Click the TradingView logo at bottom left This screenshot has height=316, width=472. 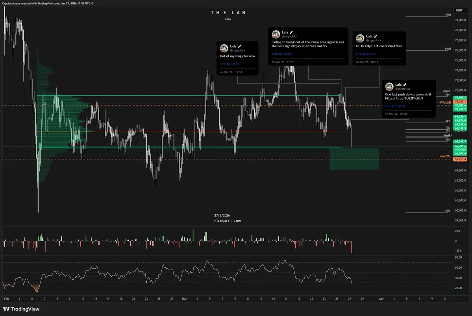21,309
